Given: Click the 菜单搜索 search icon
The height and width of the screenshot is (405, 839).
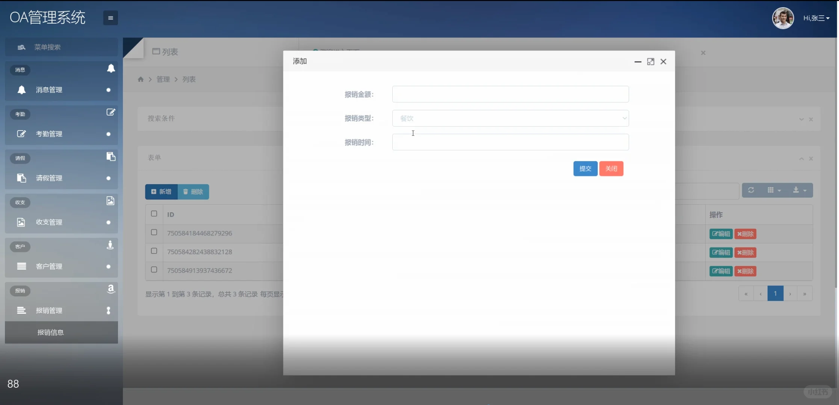Looking at the screenshot, I should coord(21,47).
